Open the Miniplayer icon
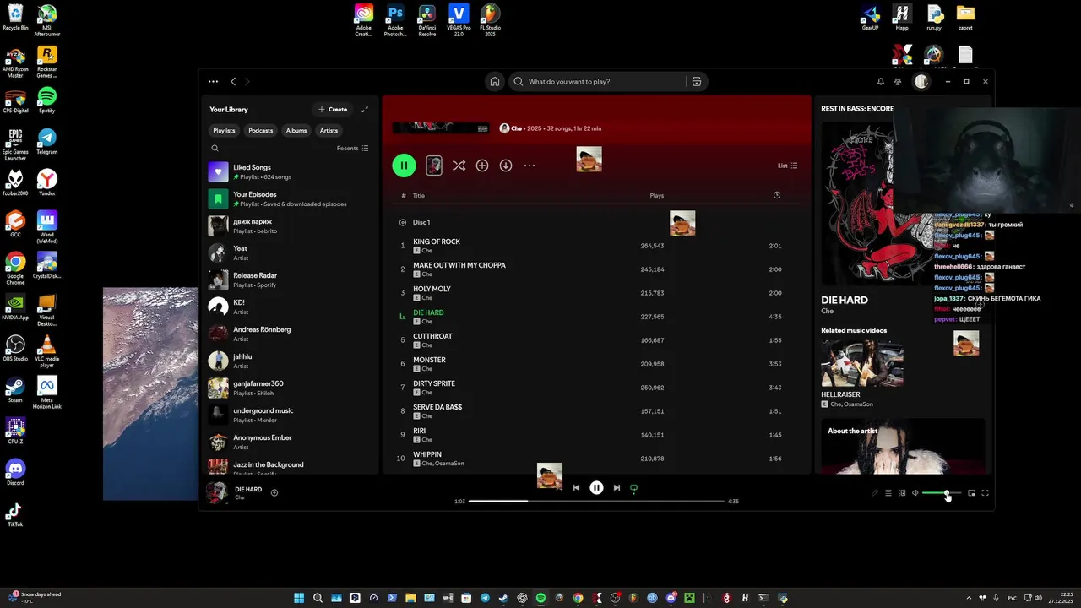 click(x=971, y=493)
